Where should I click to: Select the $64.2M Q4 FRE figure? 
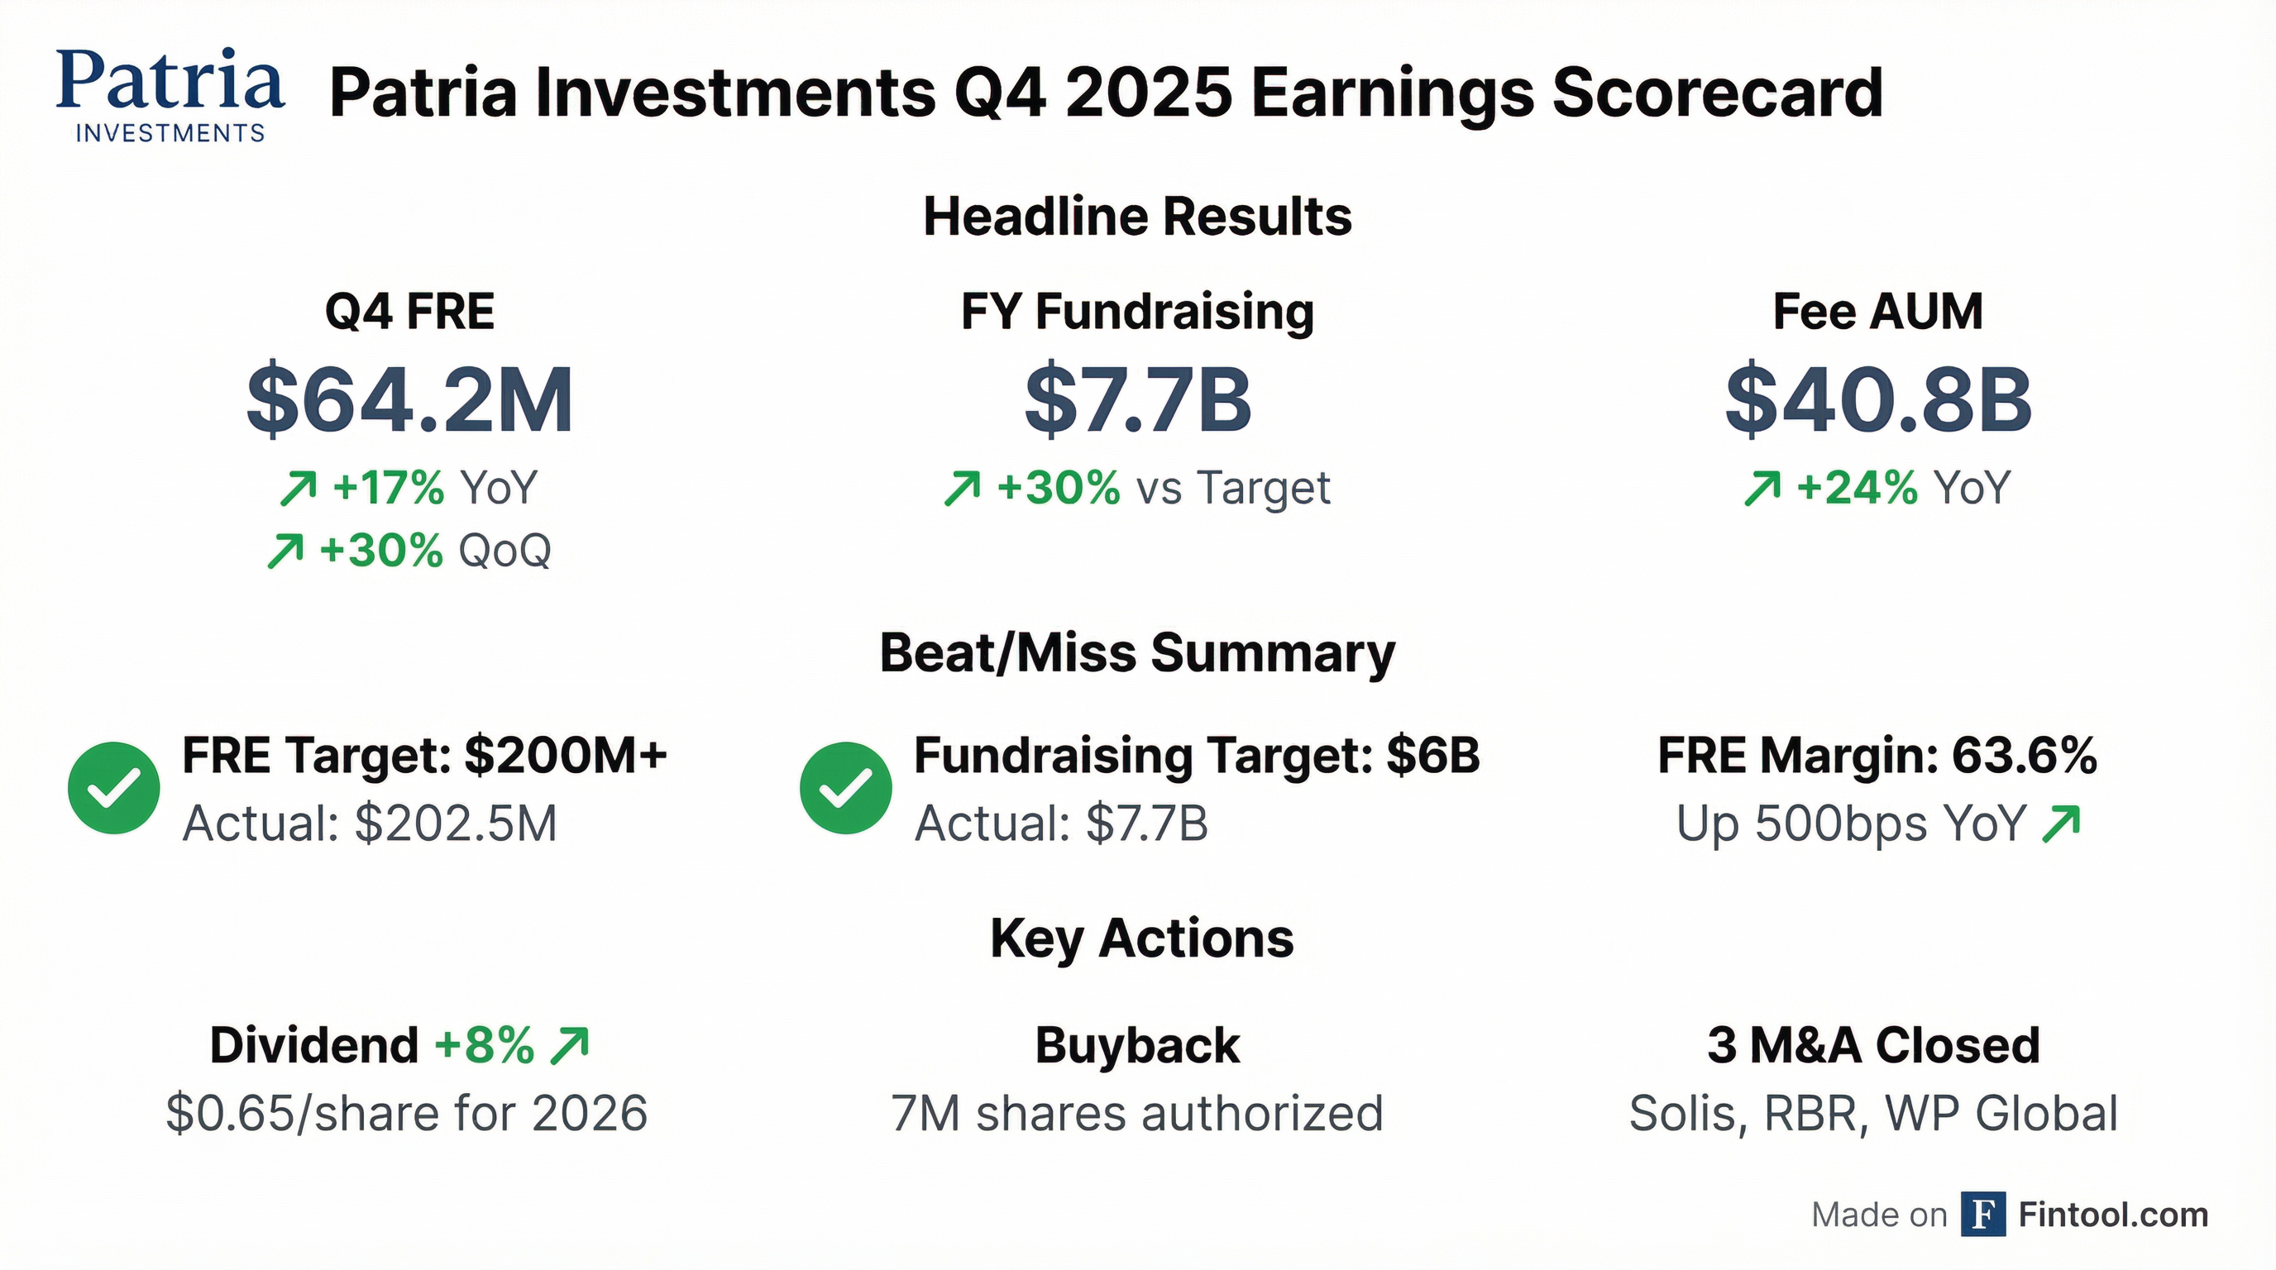pyautogui.click(x=410, y=400)
